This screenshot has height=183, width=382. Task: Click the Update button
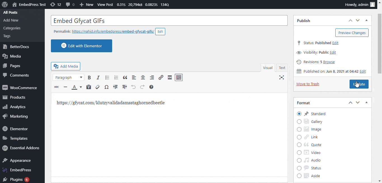(x=359, y=84)
